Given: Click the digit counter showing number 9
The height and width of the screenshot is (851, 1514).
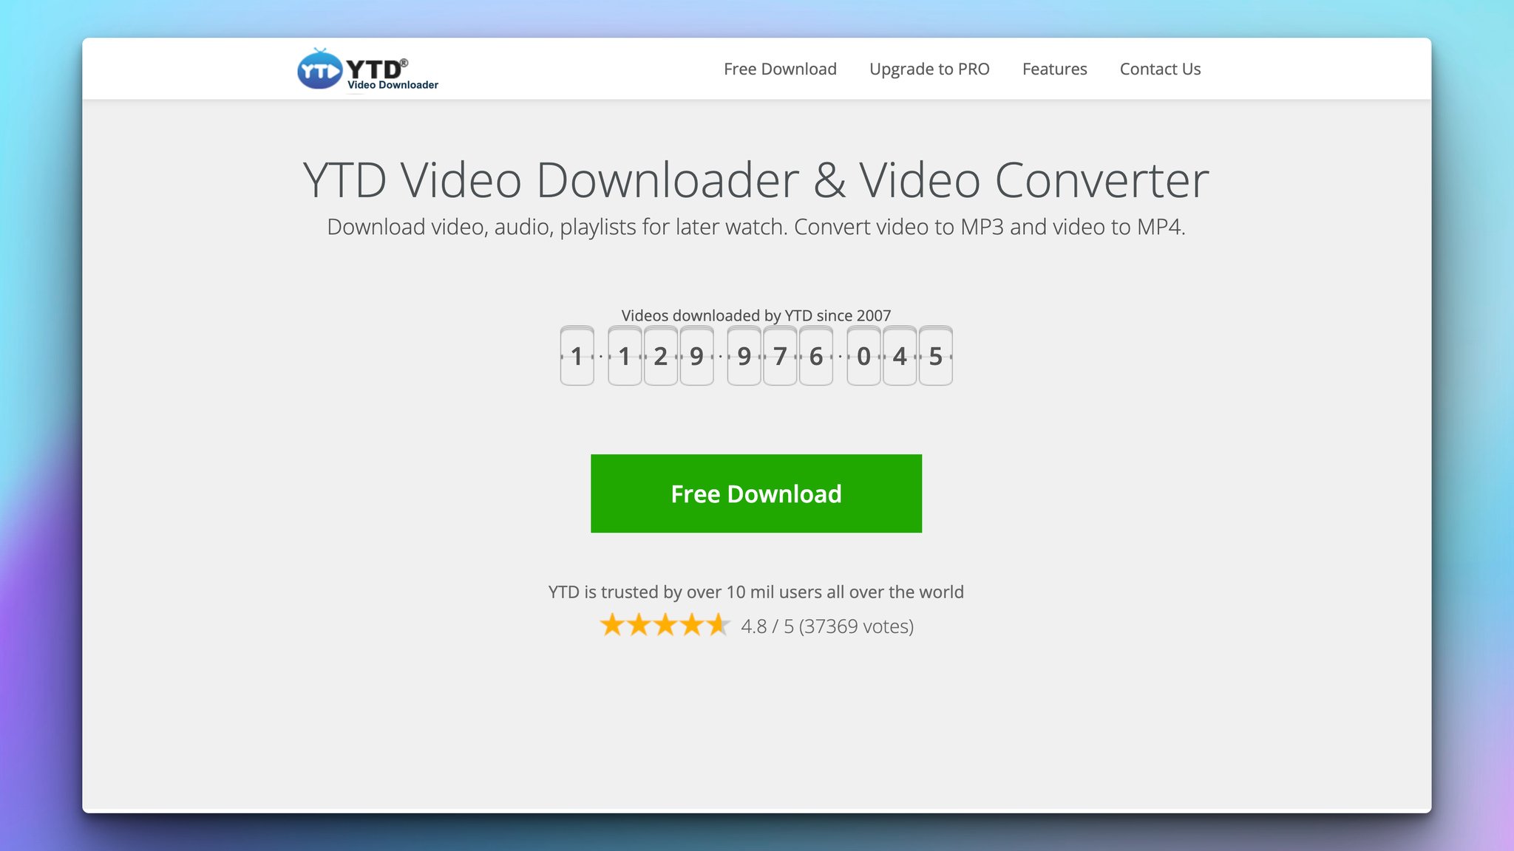Looking at the screenshot, I should [696, 355].
